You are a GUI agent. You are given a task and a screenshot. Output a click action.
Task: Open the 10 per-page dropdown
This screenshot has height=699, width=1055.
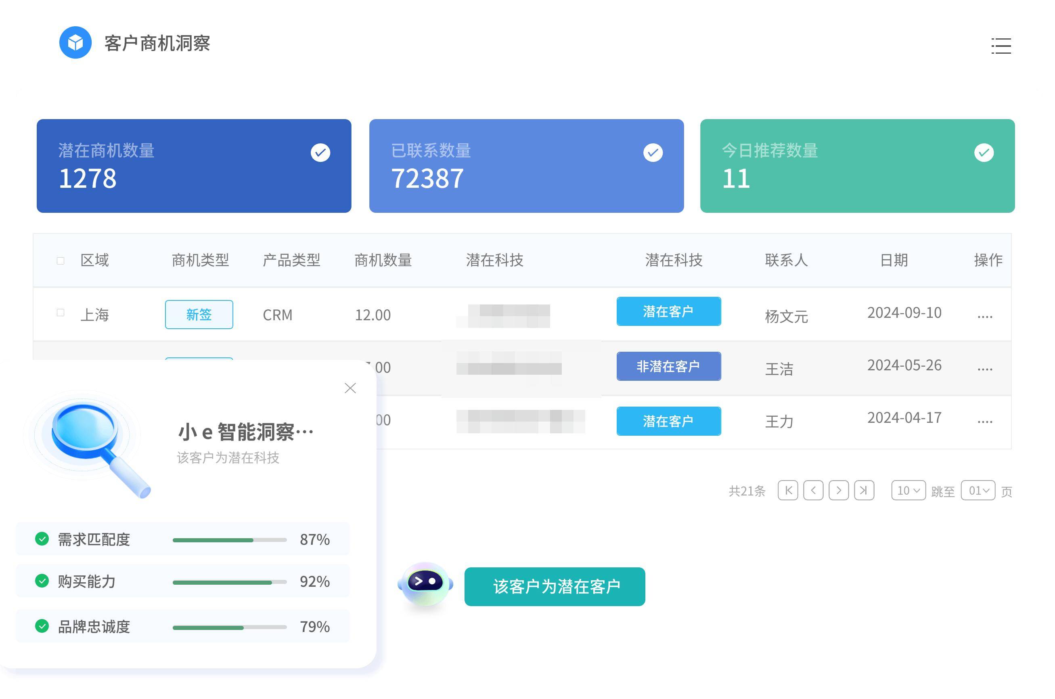908,490
